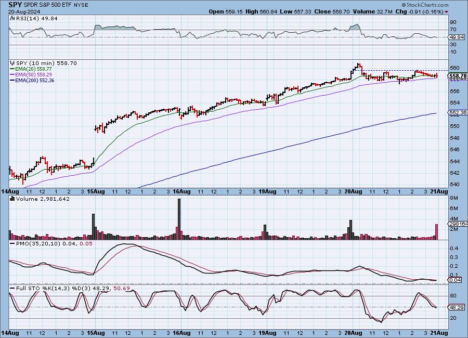Click the 'SPY (10 min) 558.70' legend label
This screenshot has width=468, height=338.
[x=46, y=63]
